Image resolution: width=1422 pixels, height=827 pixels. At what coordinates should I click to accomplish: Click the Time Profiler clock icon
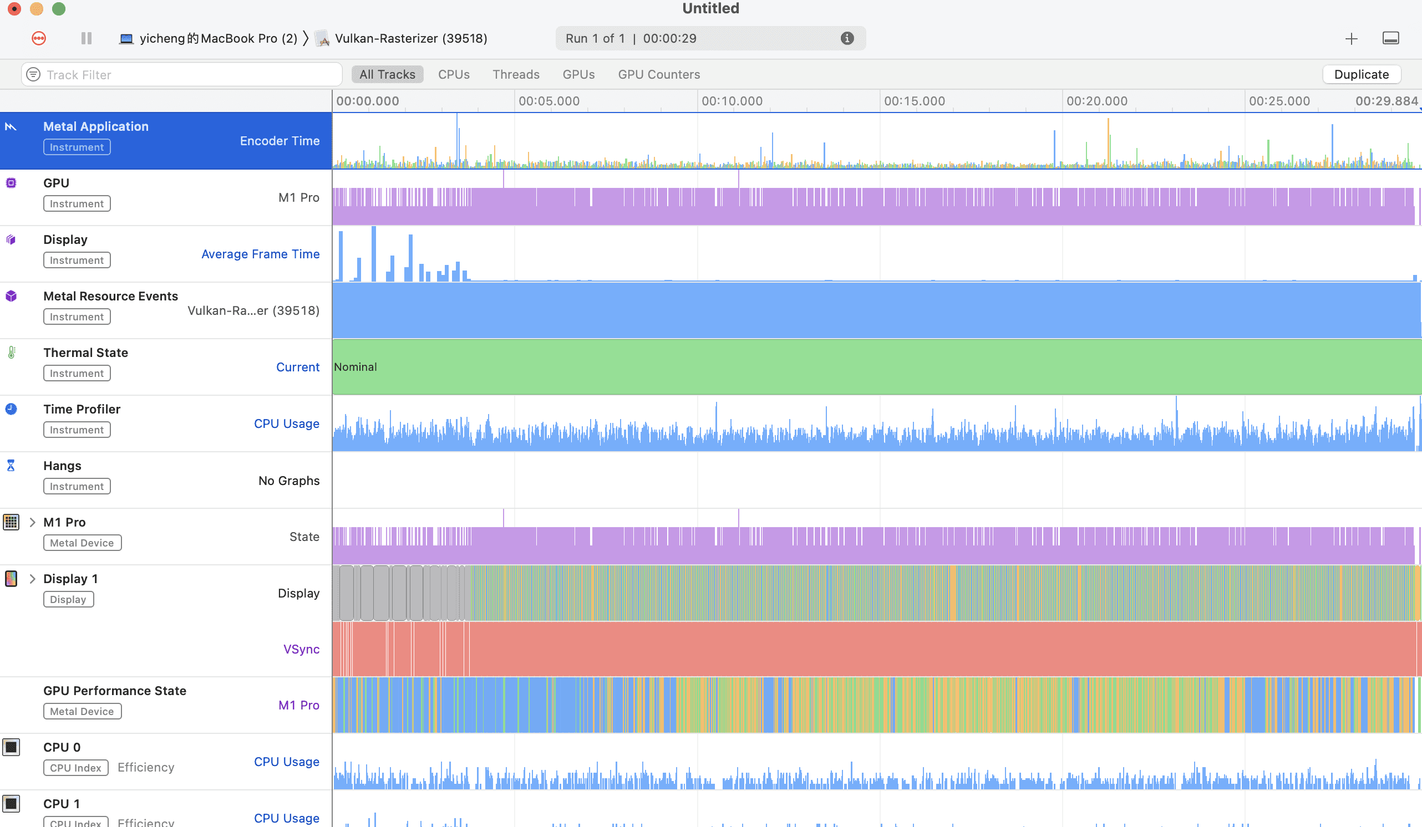pos(11,409)
